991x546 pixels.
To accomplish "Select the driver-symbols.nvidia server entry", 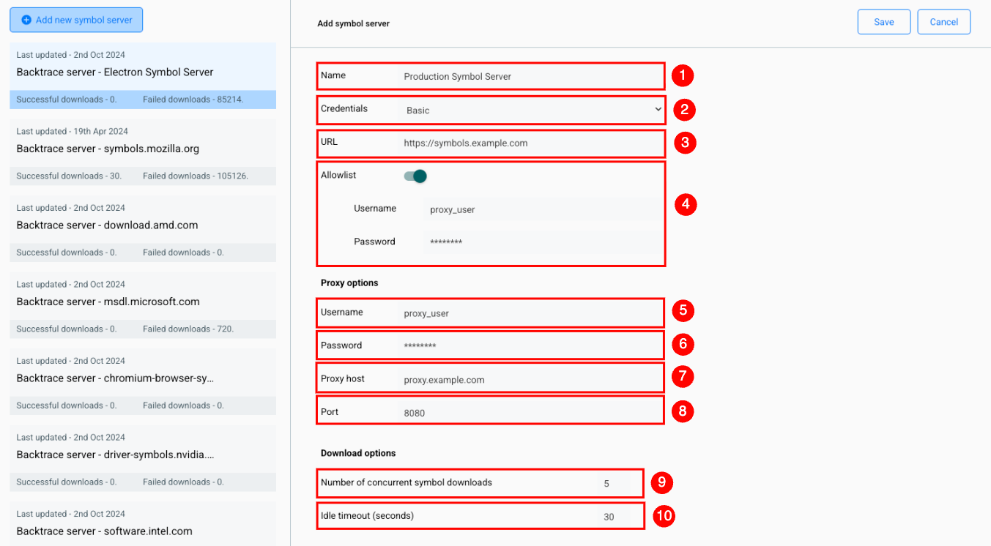I will (x=143, y=458).
